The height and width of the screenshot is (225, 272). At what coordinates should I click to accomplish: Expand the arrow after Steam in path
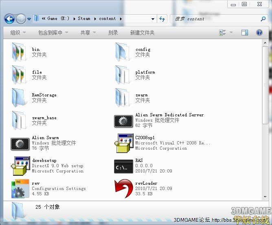[95, 19]
